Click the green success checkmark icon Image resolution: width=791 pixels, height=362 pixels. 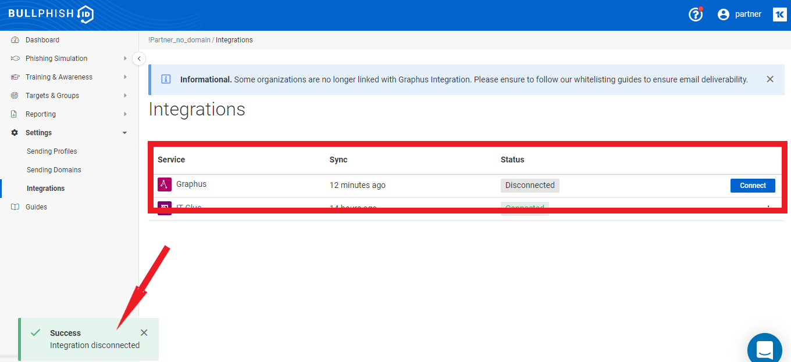[35, 333]
